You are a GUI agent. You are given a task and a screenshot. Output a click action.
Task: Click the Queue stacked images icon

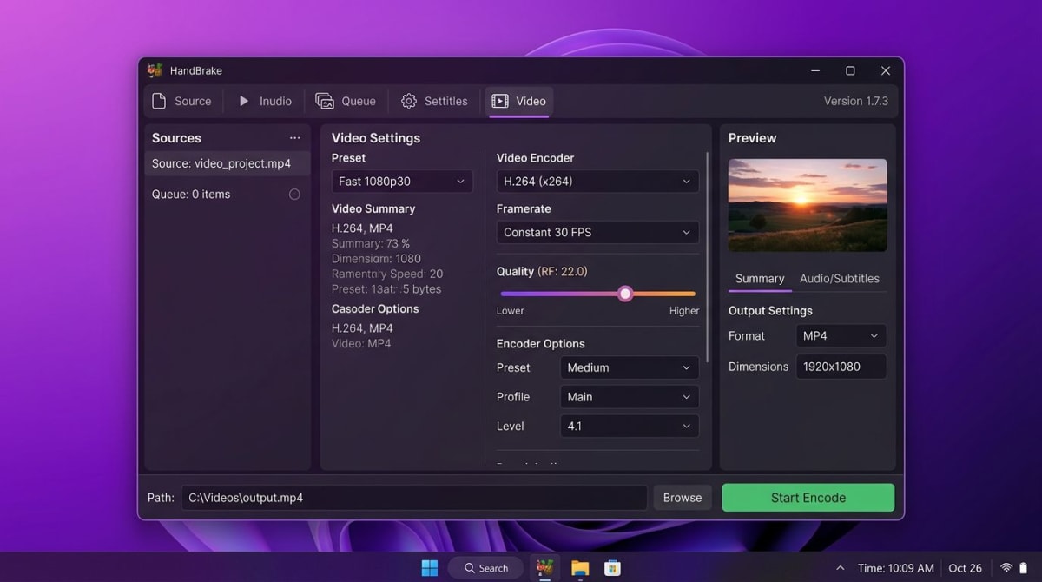point(325,101)
